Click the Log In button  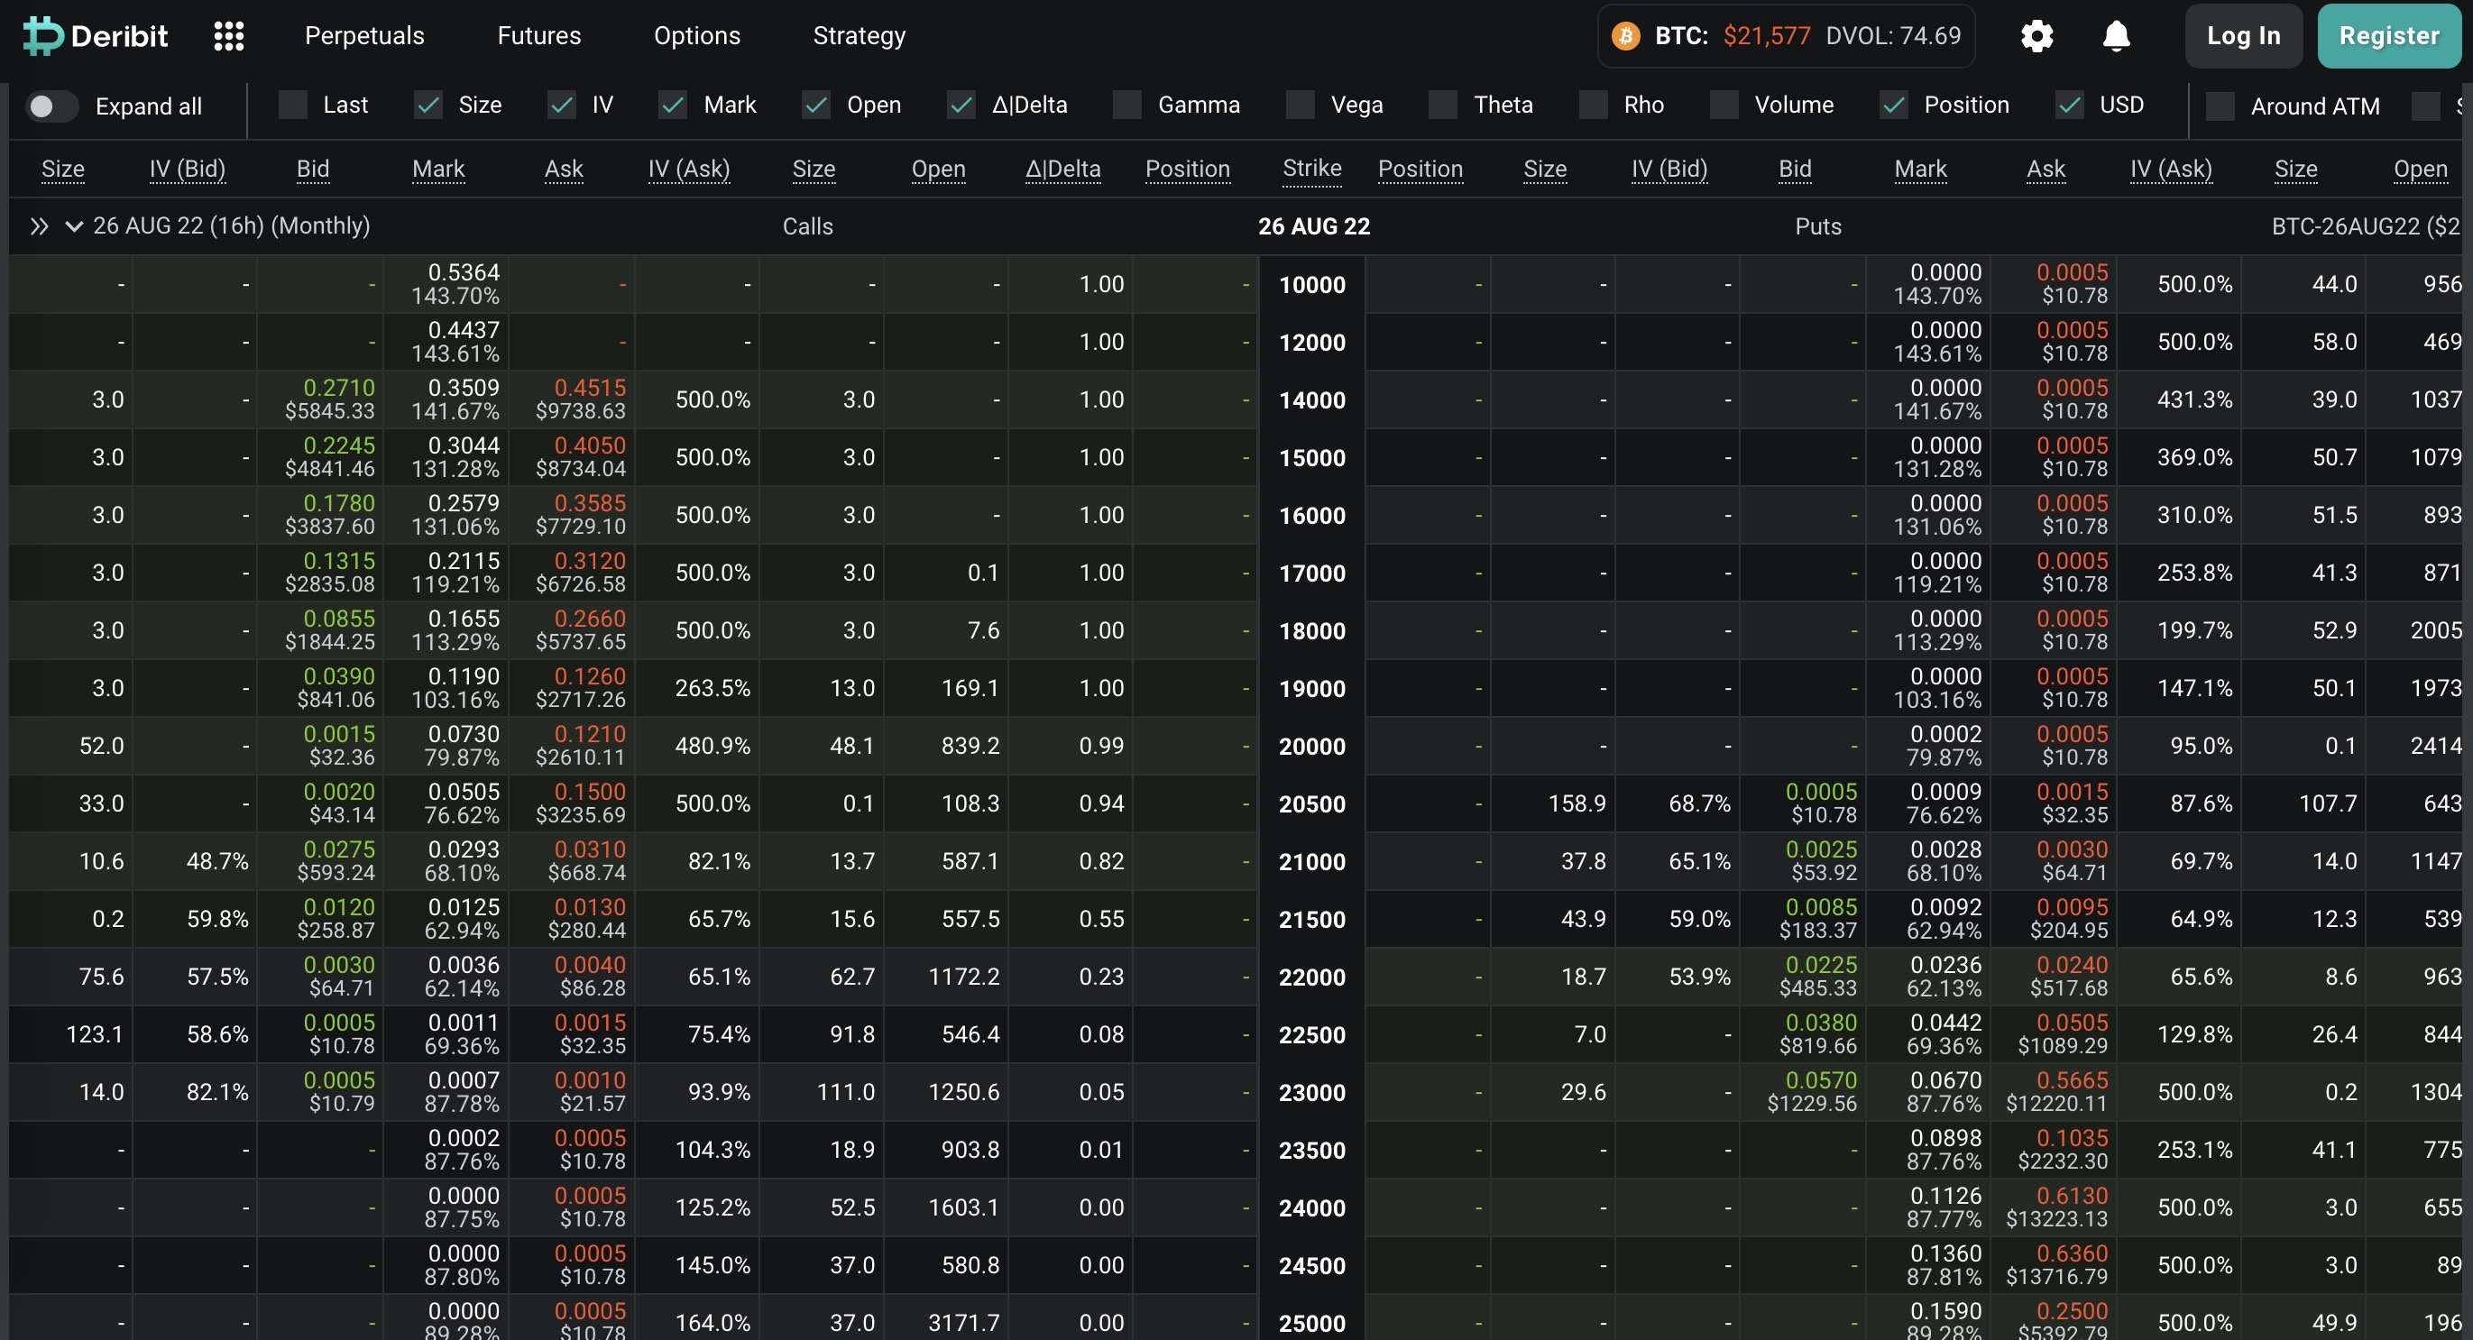pyautogui.click(x=2243, y=35)
